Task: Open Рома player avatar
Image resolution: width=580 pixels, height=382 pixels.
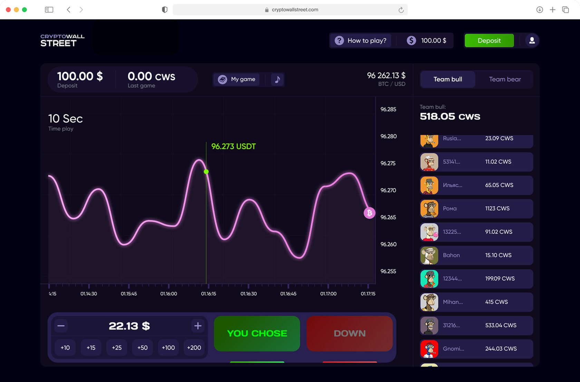Action: (429, 209)
